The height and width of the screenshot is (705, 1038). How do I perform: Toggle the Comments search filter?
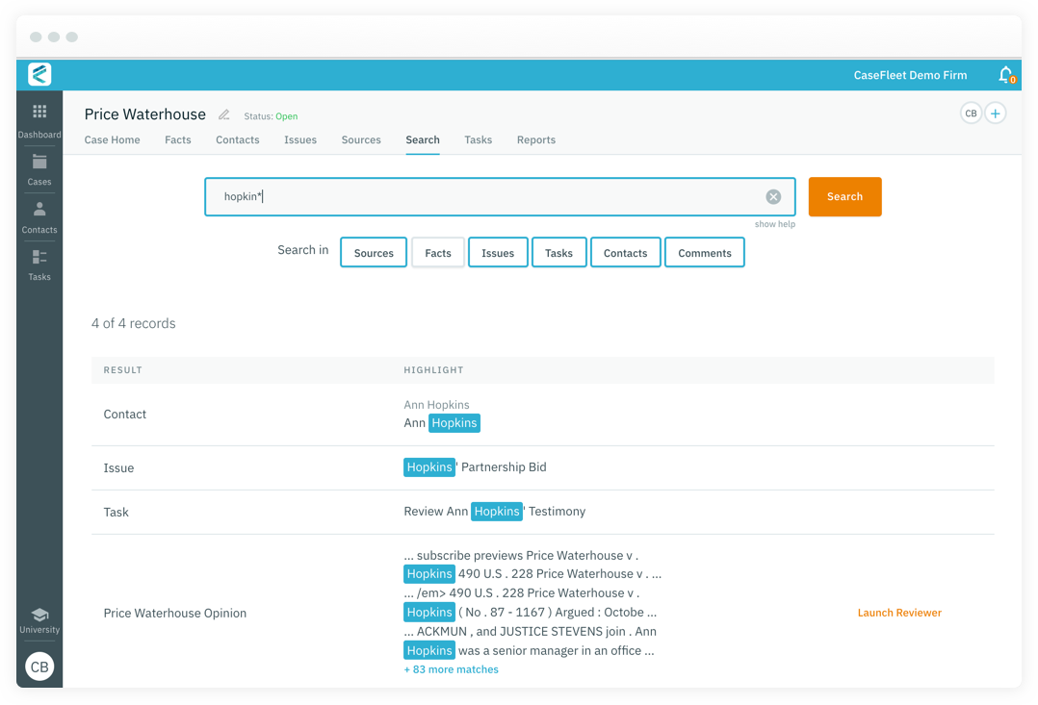coord(704,252)
